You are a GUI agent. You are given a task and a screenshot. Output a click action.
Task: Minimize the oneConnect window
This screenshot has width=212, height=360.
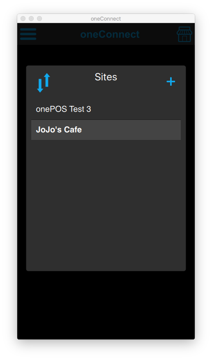pyautogui.click(x=31, y=19)
